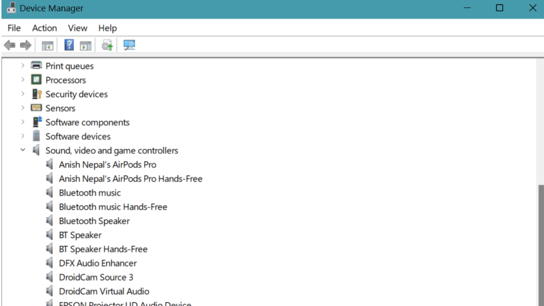Click the vertical scrollbar thumb
Viewport: 544px width, 306px height.
[541, 245]
